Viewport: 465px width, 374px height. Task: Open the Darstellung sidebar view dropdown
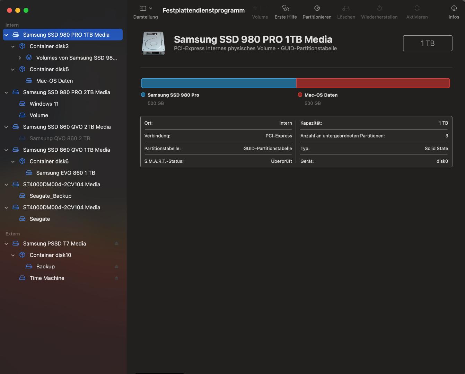[x=146, y=8]
